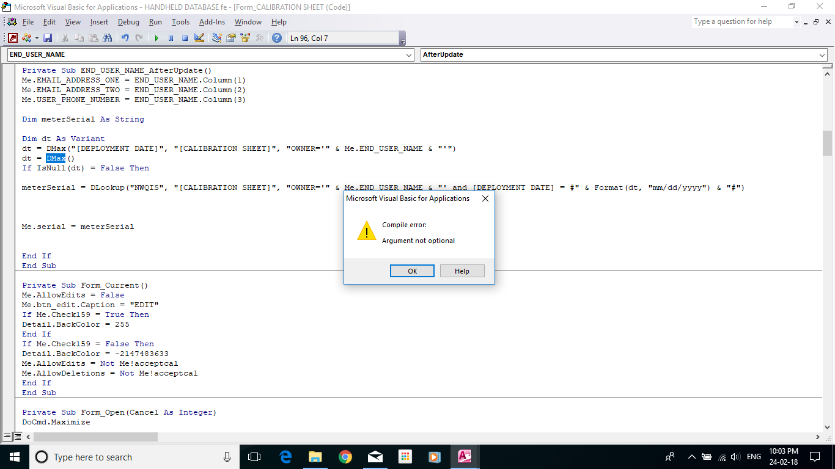Switch to Full Module View button
The height and width of the screenshot is (469, 835).
18,437
